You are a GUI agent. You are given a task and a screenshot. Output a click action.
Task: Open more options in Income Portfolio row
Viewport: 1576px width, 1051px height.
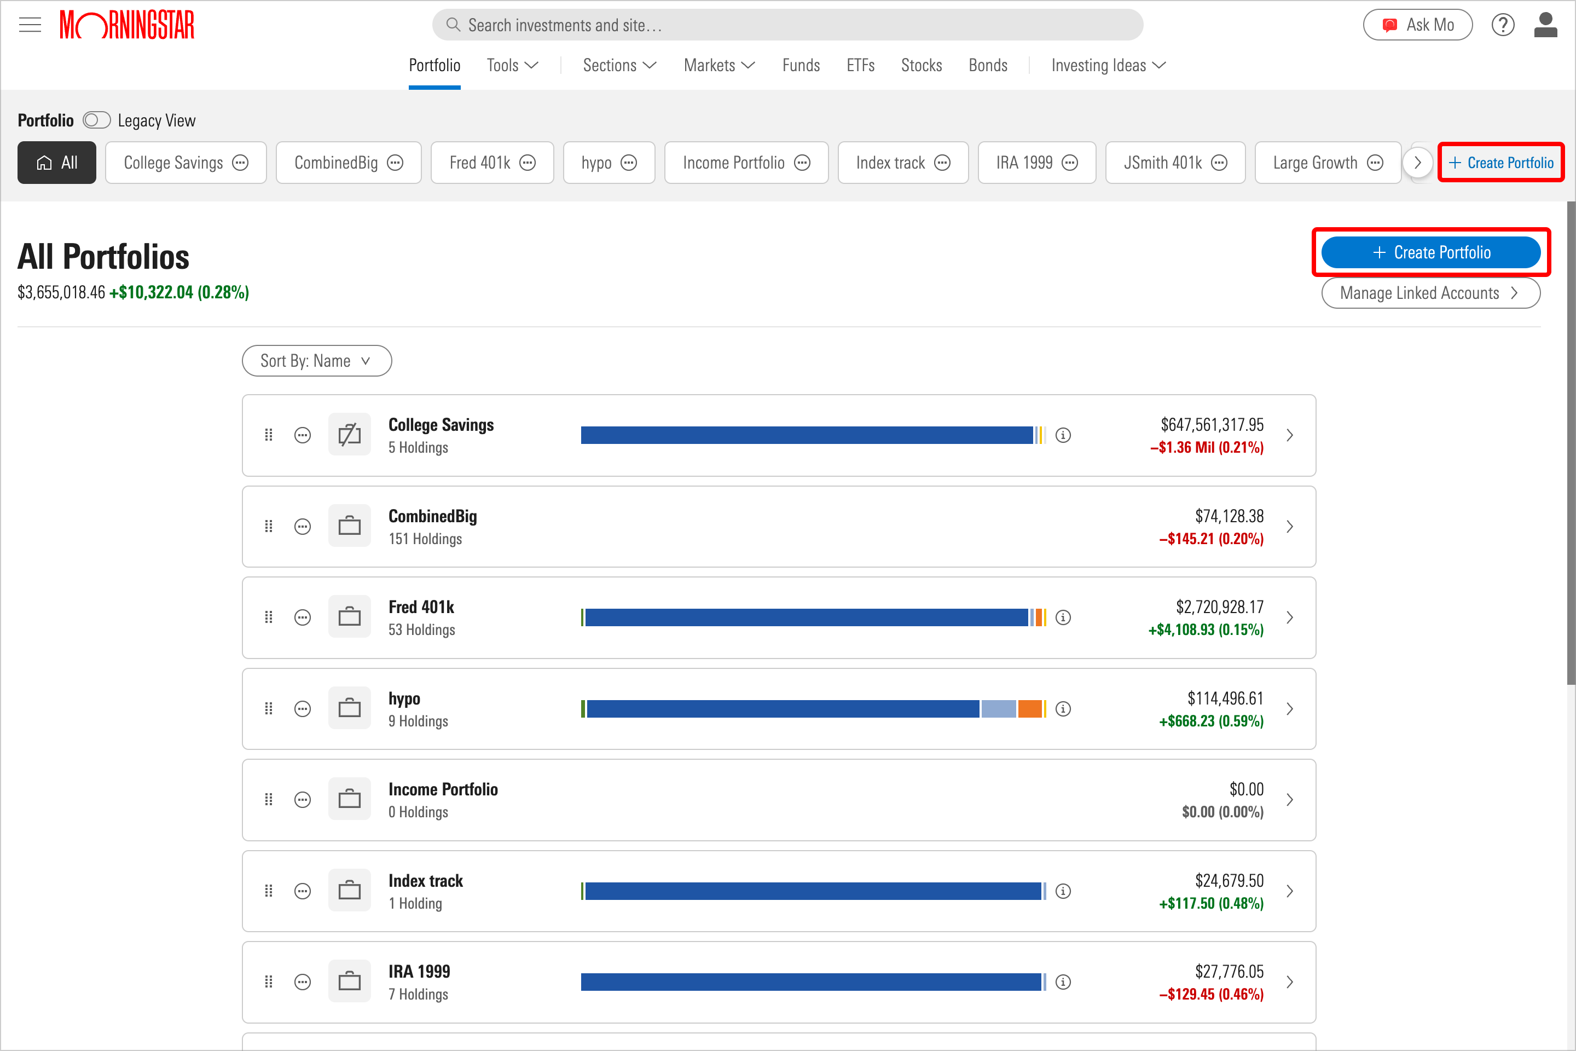click(303, 800)
